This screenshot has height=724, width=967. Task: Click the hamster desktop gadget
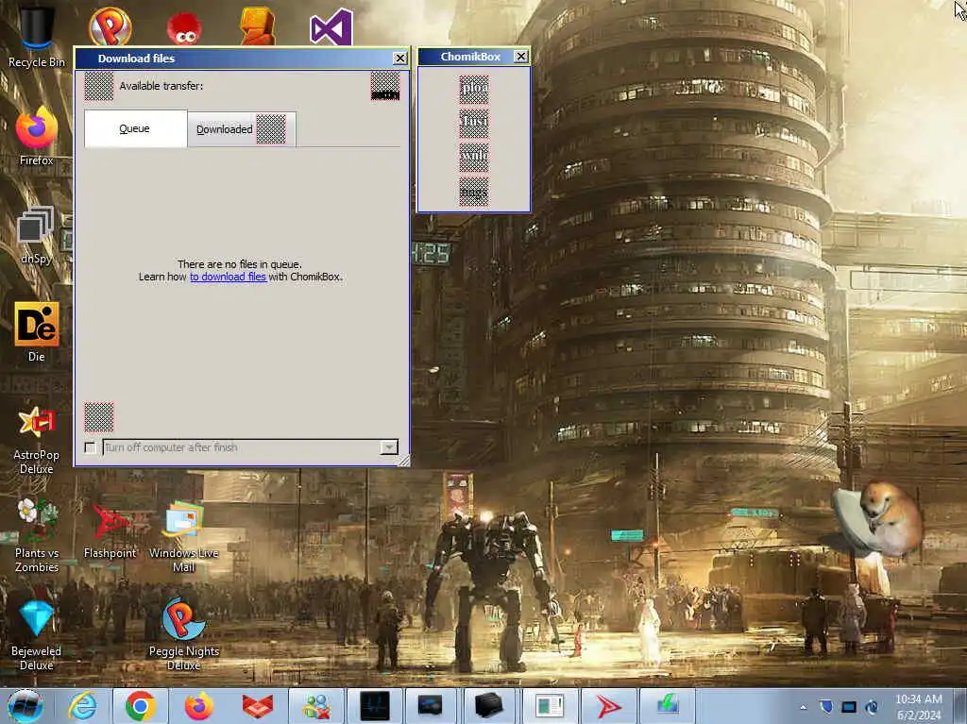[879, 520]
